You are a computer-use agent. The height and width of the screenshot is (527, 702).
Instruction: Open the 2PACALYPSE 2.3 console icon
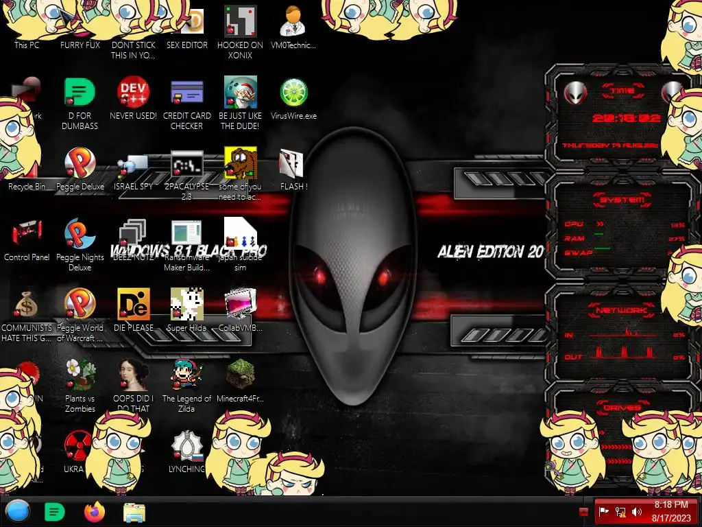186,165
